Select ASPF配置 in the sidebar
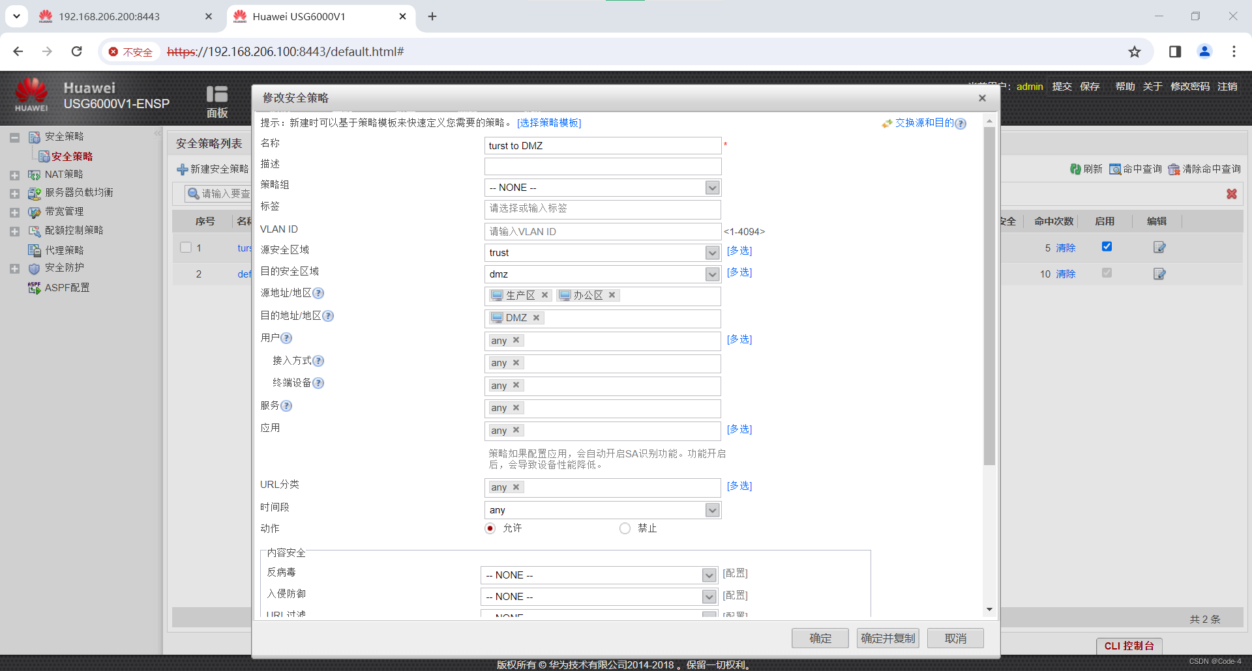This screenshot has height=671, width=1252. 67,288
